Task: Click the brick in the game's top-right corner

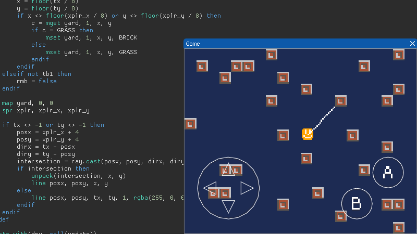Action: [399, 55]
